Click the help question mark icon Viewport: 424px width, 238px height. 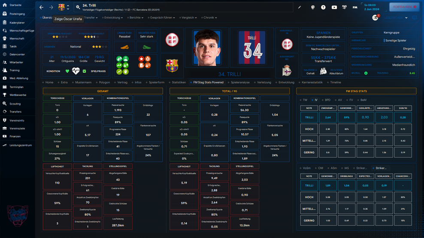click(323, 7)
